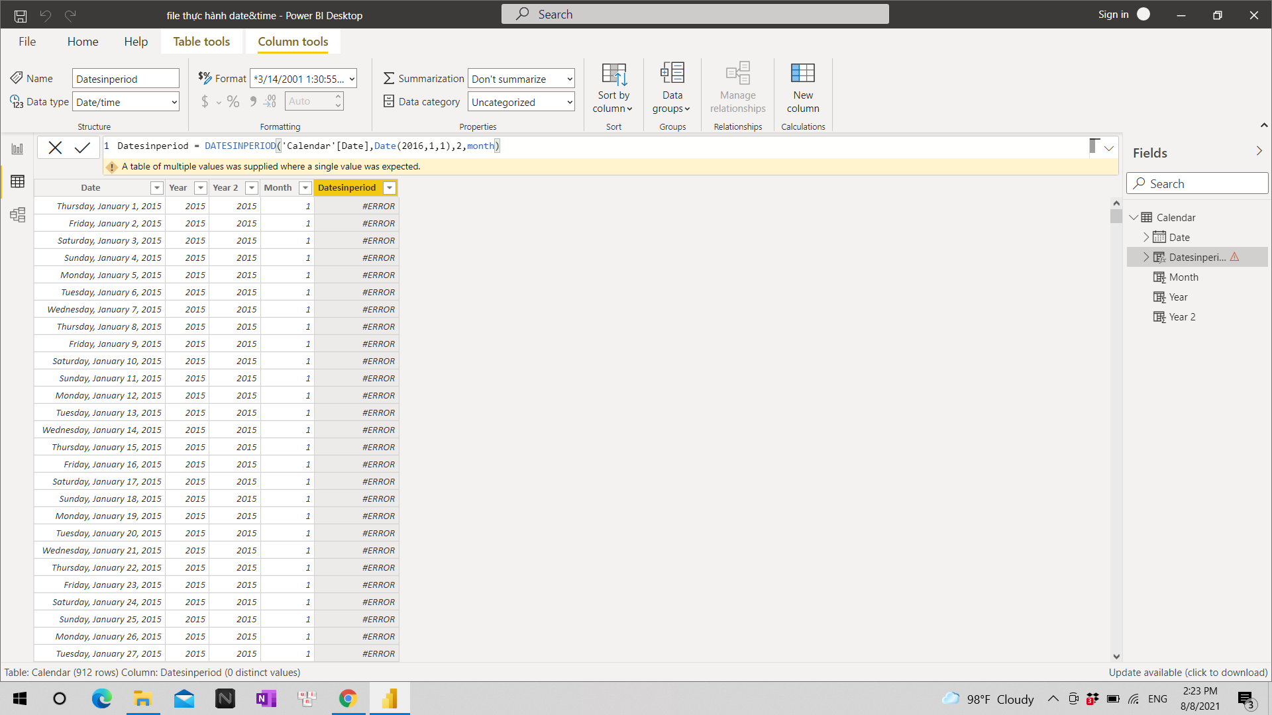This screenshot has height=715, width=1272.
Task: Apply currency format dollar icon
Action: 205,101
